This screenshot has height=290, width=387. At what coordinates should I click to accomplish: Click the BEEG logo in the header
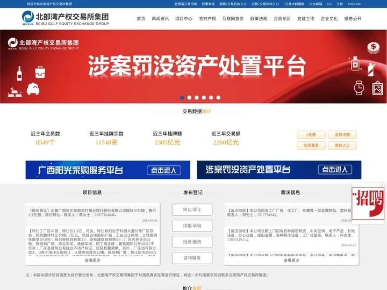(66, 18)
